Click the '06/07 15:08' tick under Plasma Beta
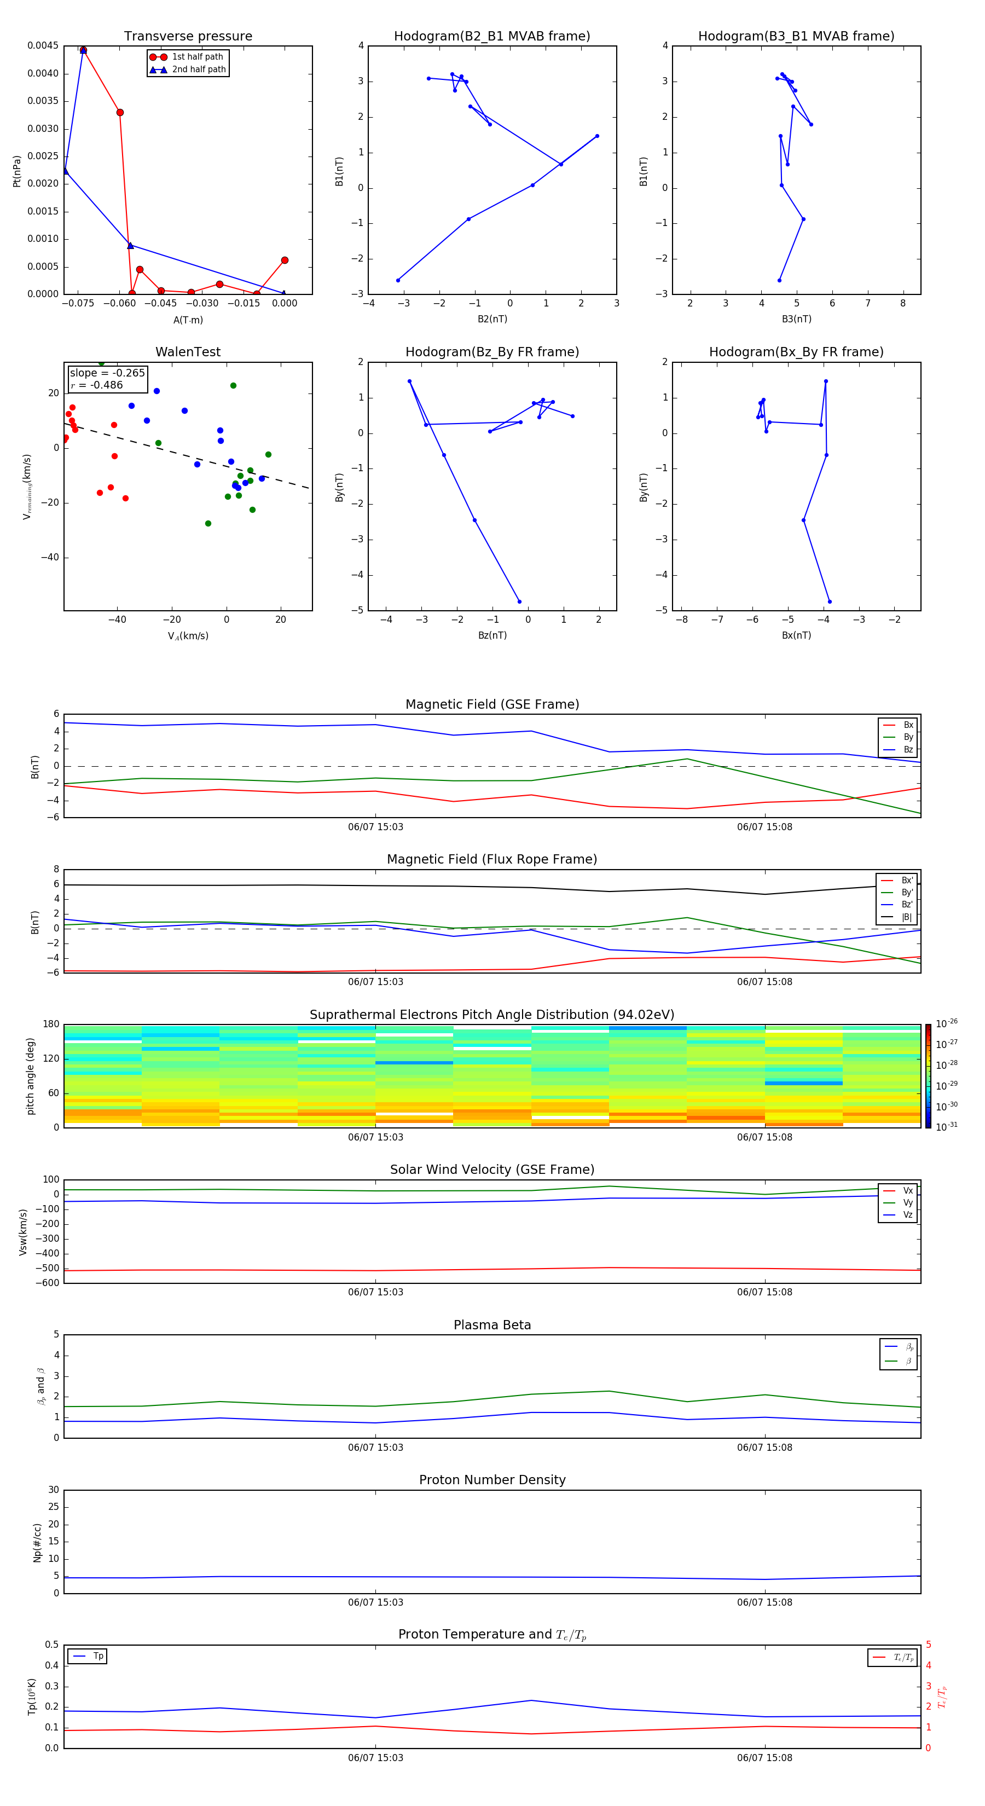 point(764,1448)
